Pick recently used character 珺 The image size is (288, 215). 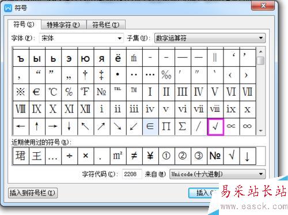pyautogui.click(x=21, y=156)
